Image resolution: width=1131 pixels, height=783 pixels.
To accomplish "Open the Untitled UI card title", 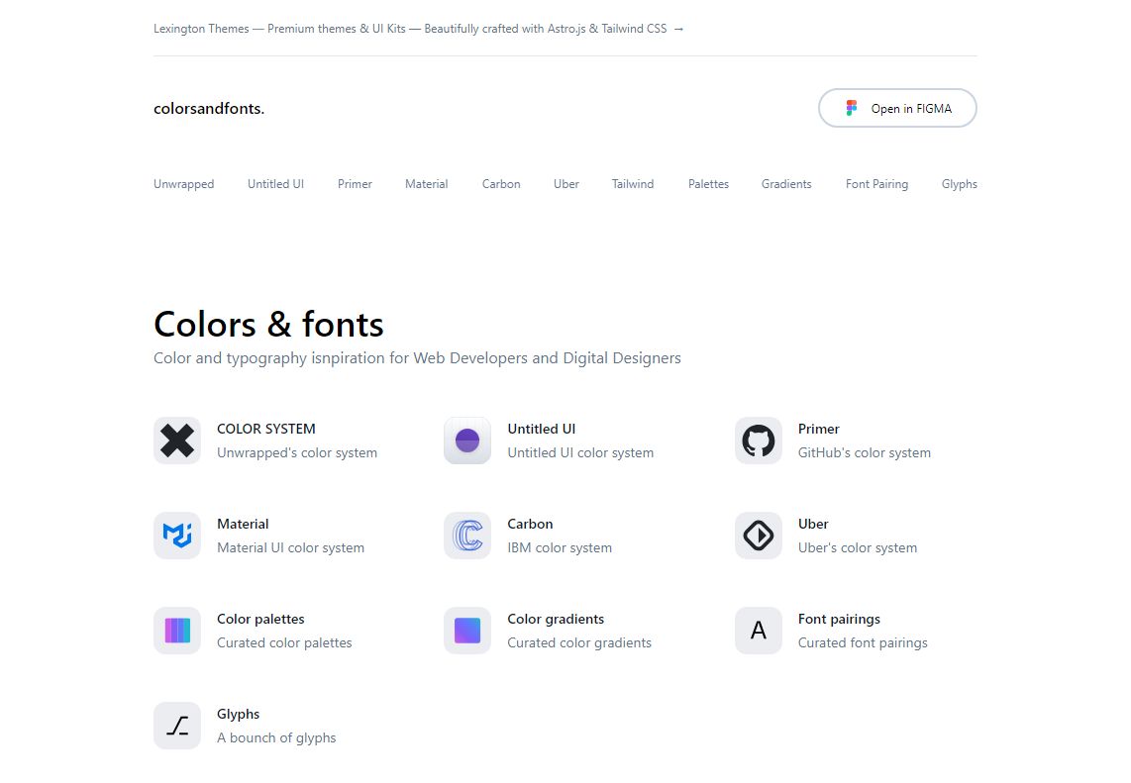I will pos(542,429).
